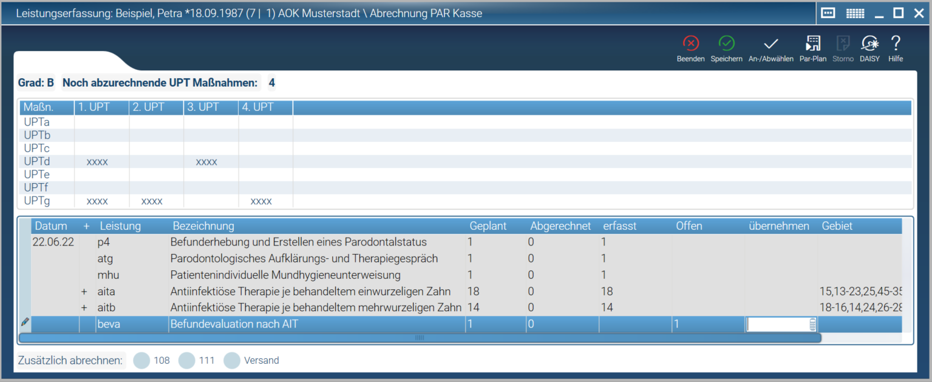932x382 pixels.
Task: Save with the green Speichern icon
Action: [x=726, y=44]
